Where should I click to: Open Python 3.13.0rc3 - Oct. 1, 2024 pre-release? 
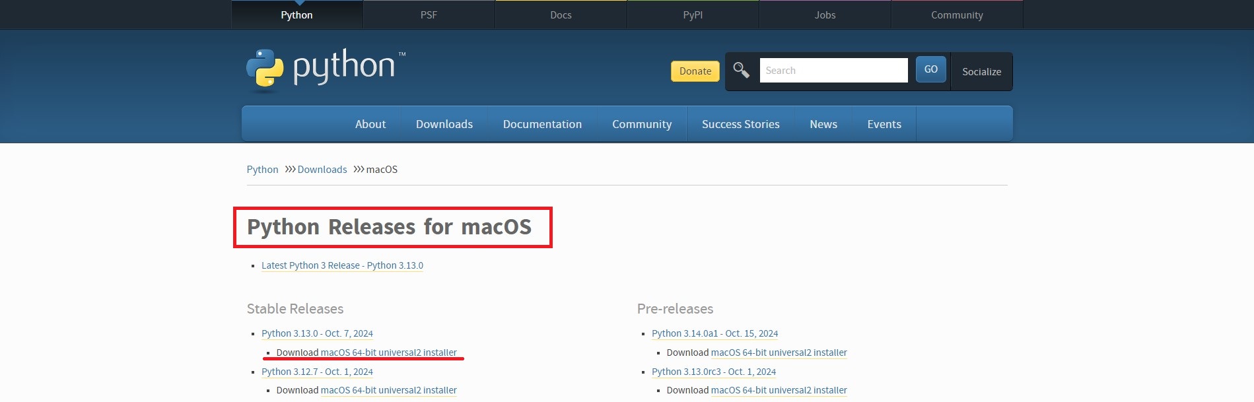pos(714,372)
